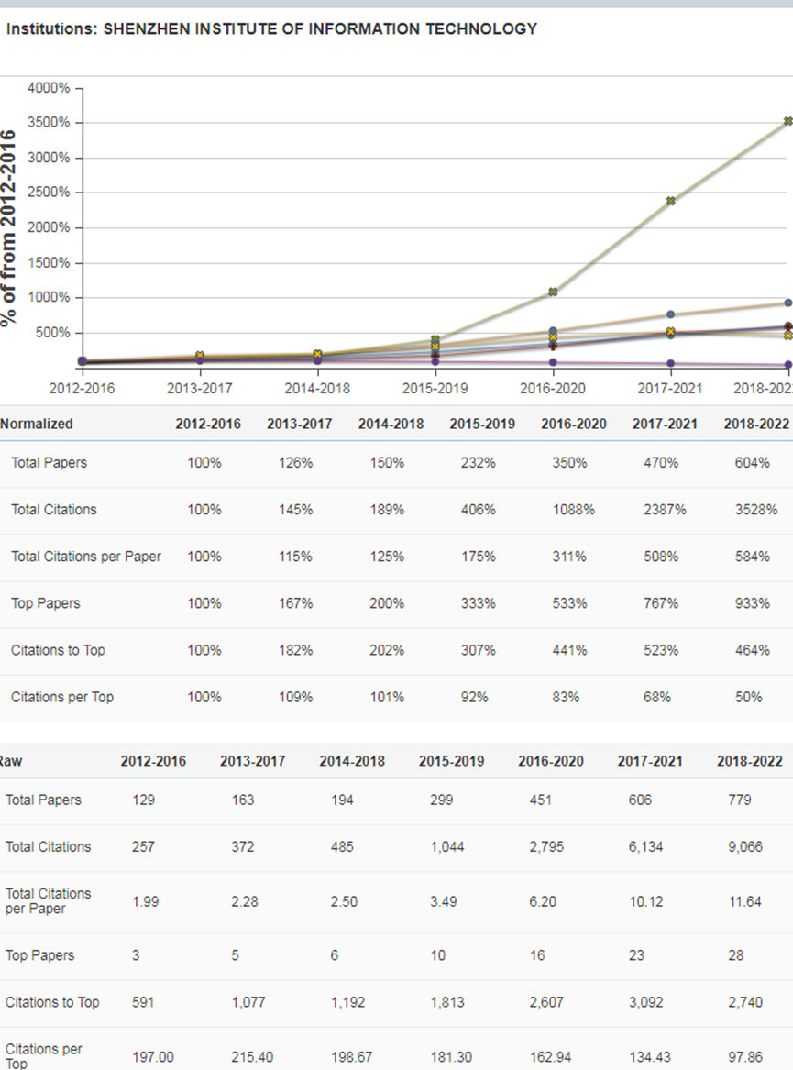This screenshot has width=793, height=1070.
Task: Click green Total Citations marker for 2017-2021
Action: 671,201
